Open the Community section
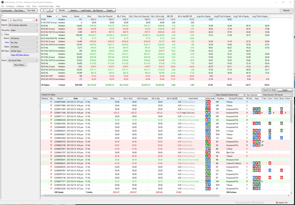295x205 pixels. [x=7, y=11]
